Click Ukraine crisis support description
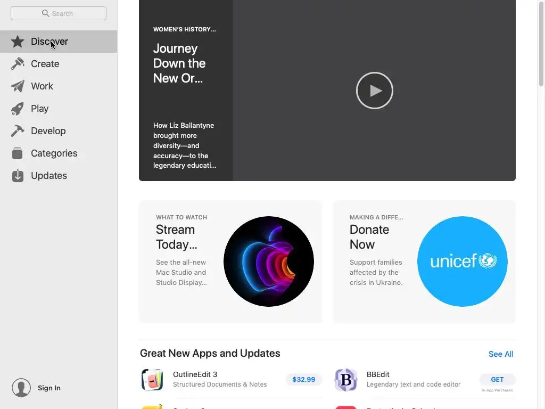Viewport: 545px width, 409px height. tap(376, 272)
